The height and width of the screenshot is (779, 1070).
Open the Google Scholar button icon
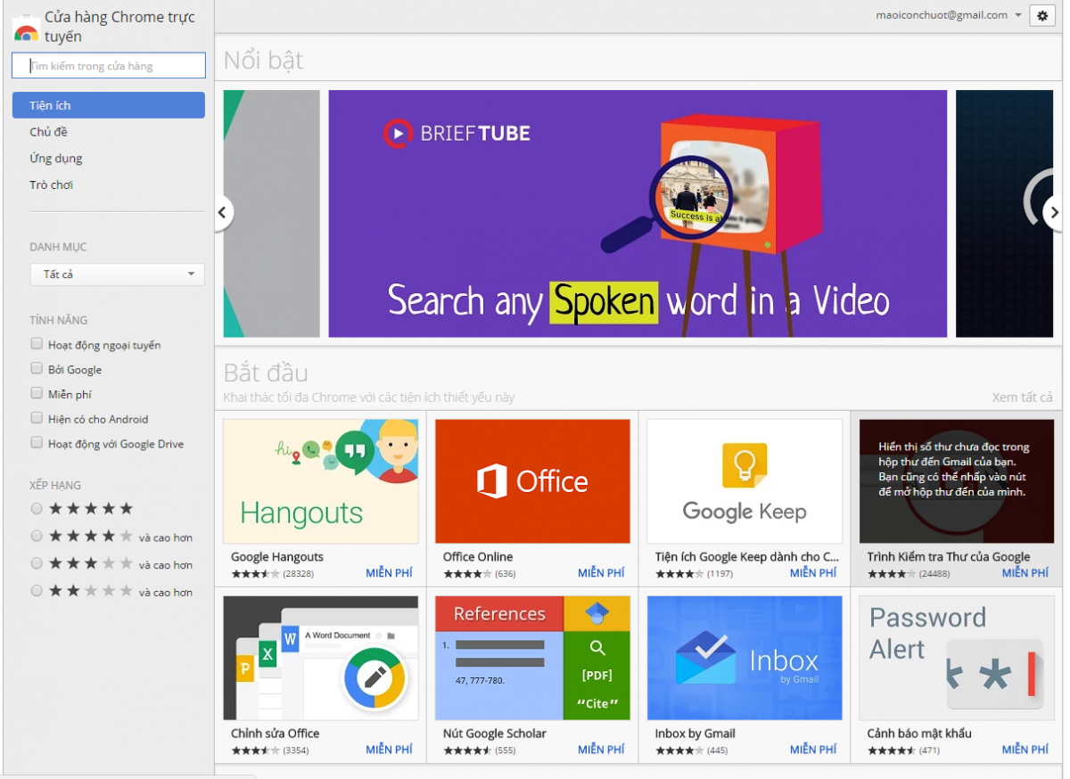532,658
